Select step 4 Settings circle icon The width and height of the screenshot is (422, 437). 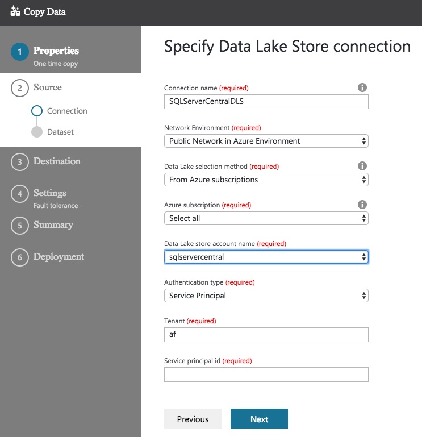pyautogui.click(x=19, y=194)
